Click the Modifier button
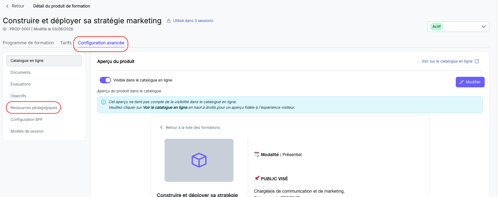Viewport: 498px width, 197px height. point(470,82)
